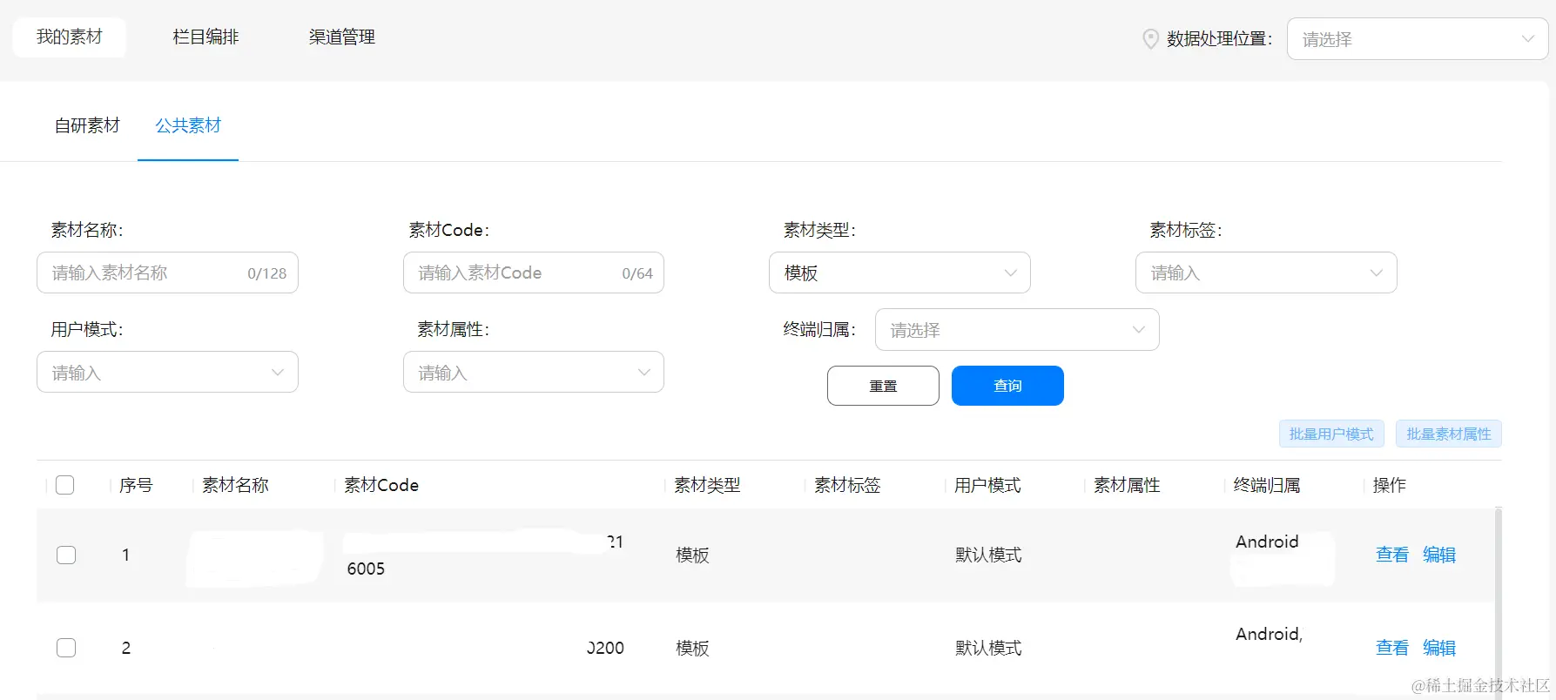Click the 素材属性 column header
The image size is (1556, 700).
click(1127, 485)
